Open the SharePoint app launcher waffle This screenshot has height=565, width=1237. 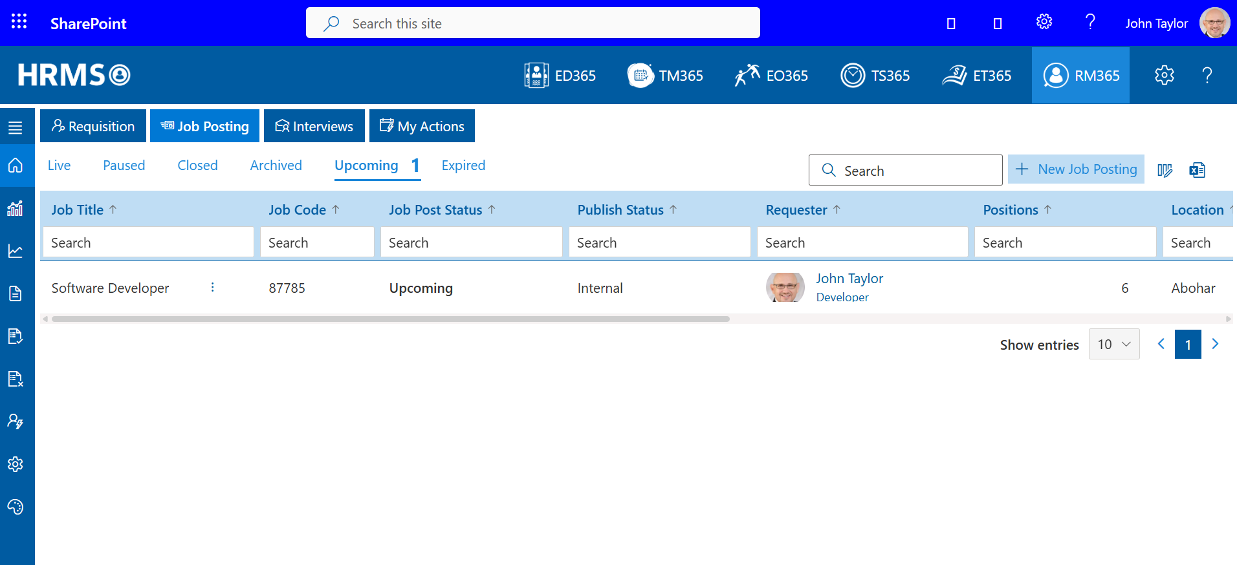[x=19, y=22]
